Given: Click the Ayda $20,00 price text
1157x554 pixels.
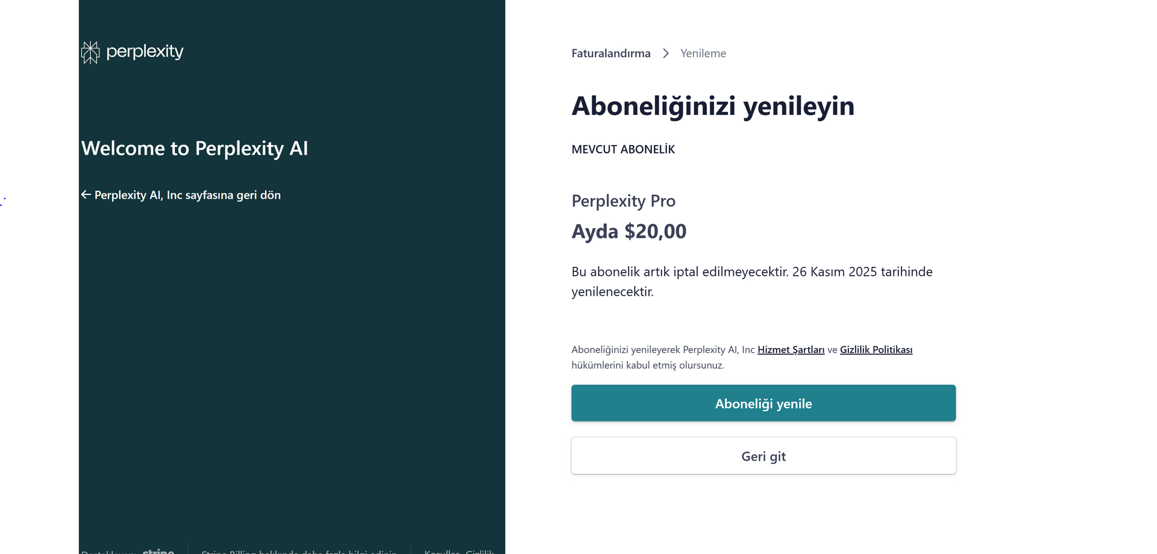Looking at the screenshot, I should pos(629,232).
